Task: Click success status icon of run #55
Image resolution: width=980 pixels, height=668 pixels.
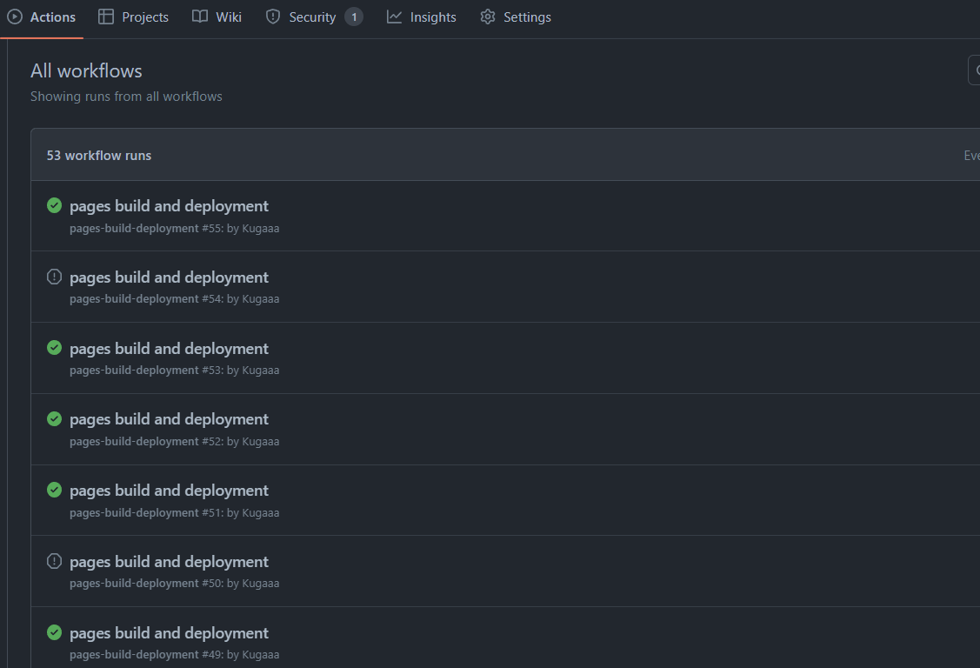Action: point(55,205)
